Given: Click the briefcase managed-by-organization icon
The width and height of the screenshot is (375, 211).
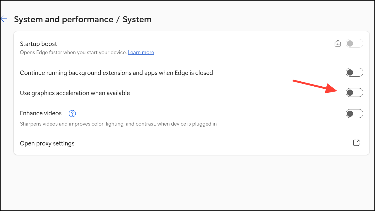Looking at the screenshot, I should pyautogui.click(x=338, y=44).
